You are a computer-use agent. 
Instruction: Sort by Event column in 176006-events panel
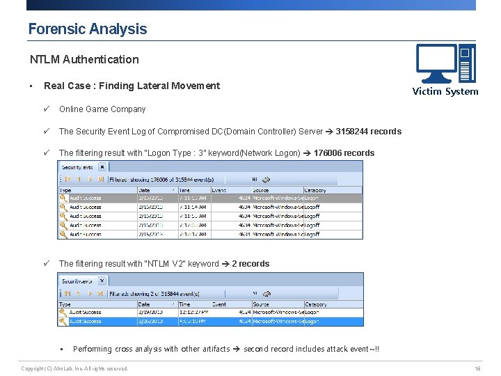pyautogui.click(x=231, y=190)
